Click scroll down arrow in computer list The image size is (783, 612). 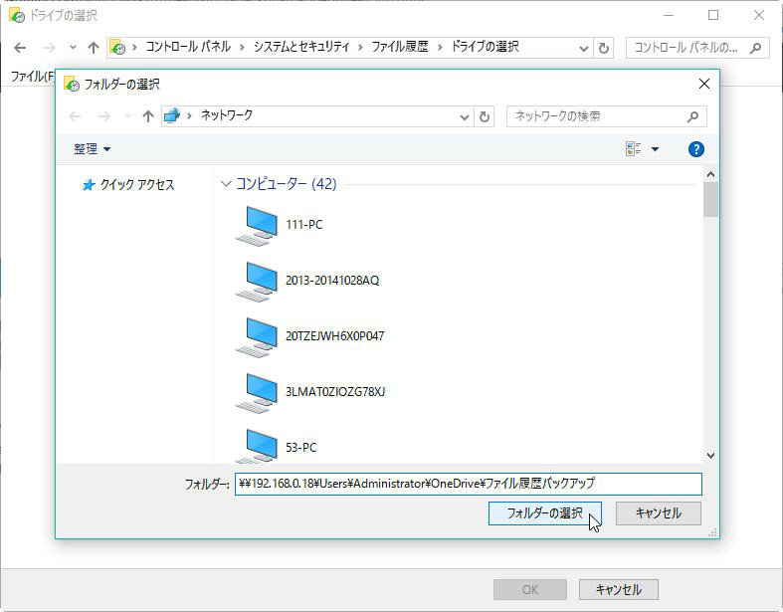(710, 456)
